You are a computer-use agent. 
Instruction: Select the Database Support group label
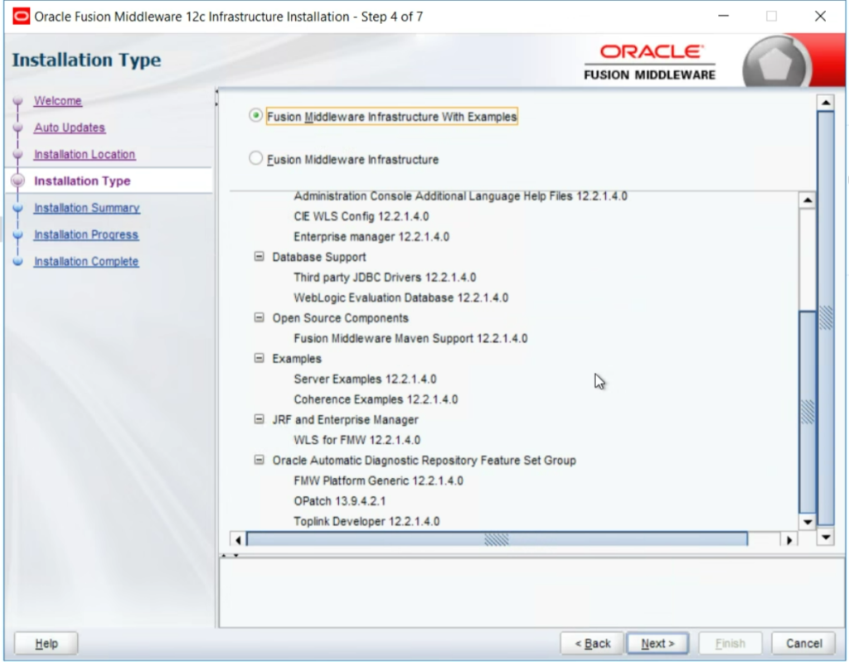click(x=319, y=257)
